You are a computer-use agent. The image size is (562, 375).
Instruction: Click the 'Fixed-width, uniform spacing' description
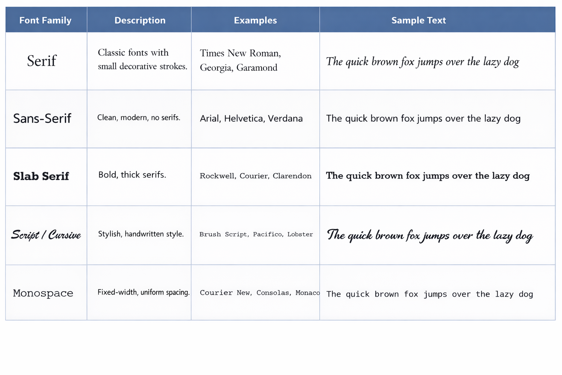tap(143, 292)
